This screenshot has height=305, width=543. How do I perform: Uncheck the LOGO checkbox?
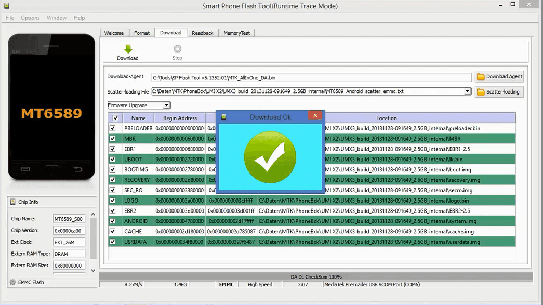point(113,201)
